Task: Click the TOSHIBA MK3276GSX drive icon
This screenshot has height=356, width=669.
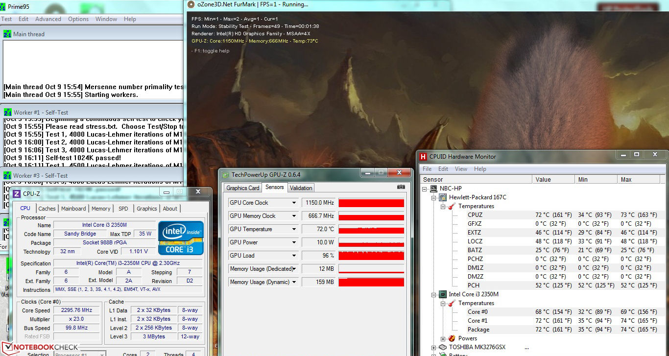Action: tap(443, 347)
